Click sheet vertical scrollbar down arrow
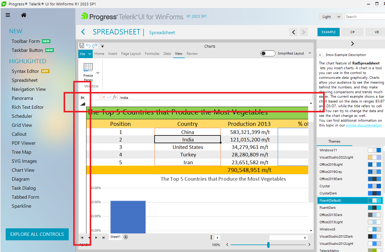This screenshot has height=252, width=385. [311, 231]
